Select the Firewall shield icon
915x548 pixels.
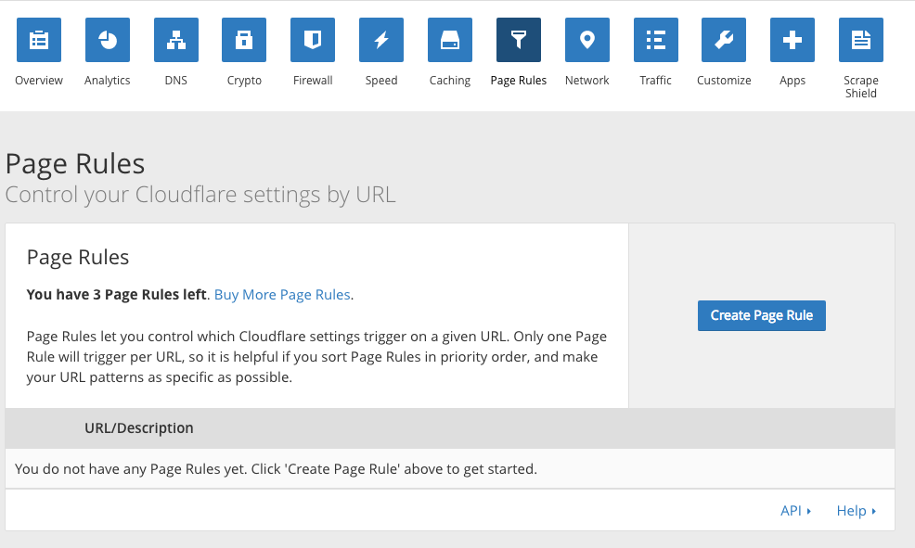tap(313, 40)
